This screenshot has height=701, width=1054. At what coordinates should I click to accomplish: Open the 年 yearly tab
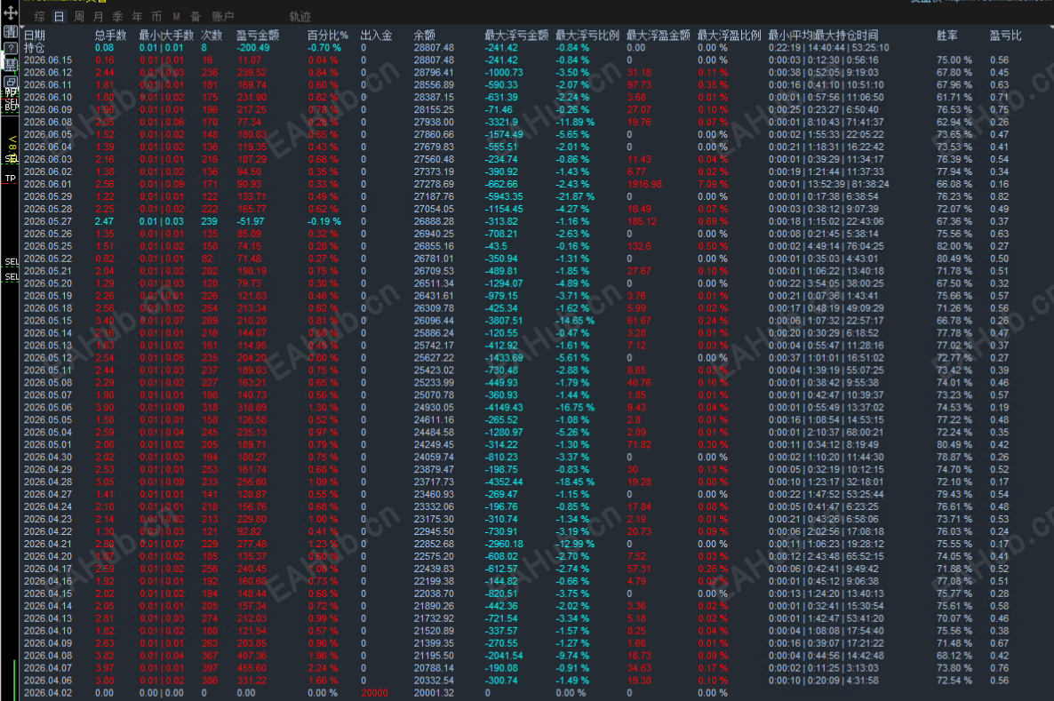coord(137,16)
